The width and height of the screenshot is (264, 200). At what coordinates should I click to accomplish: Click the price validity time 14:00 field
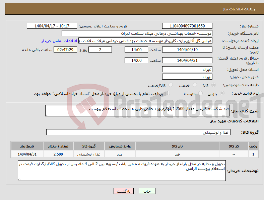136,60
